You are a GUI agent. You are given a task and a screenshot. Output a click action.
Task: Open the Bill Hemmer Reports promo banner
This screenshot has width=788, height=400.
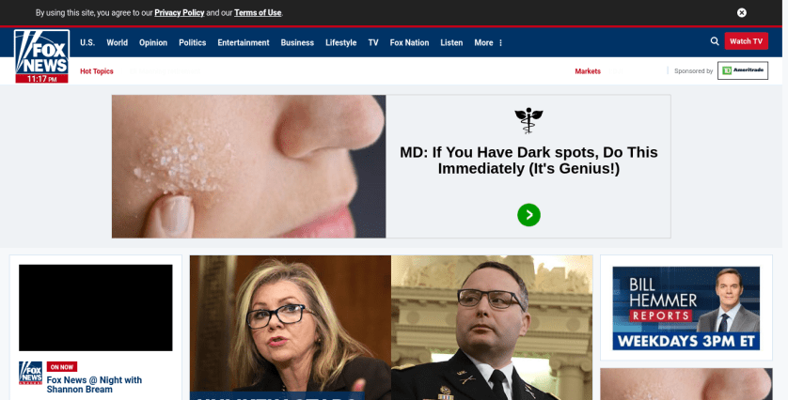point(686,308)
